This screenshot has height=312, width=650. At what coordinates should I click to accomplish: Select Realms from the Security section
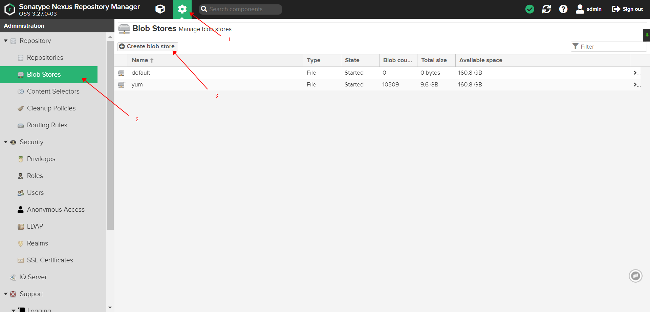coord(38,243)
